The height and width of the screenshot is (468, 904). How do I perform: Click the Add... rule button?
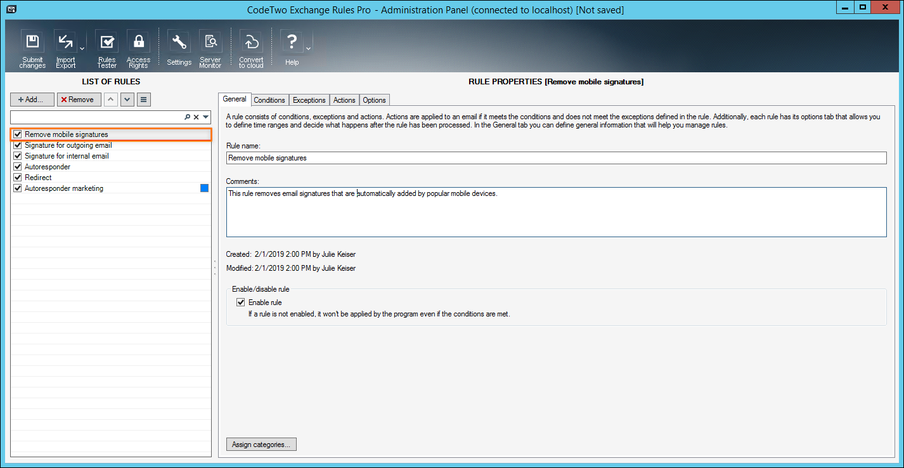32,100
